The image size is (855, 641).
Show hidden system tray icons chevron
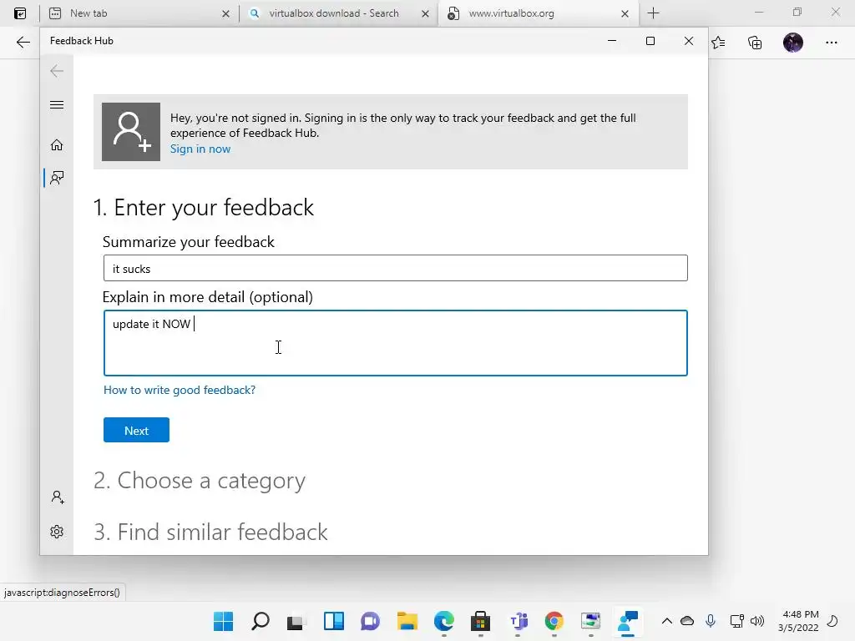[x=667, y=621]
